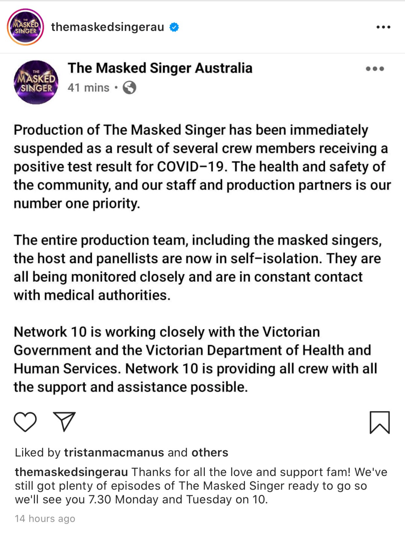
Task: Click themaskedsingerau username in caption
Action: coord(71,472)
